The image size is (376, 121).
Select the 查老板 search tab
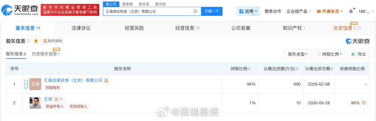click(128, 4)
